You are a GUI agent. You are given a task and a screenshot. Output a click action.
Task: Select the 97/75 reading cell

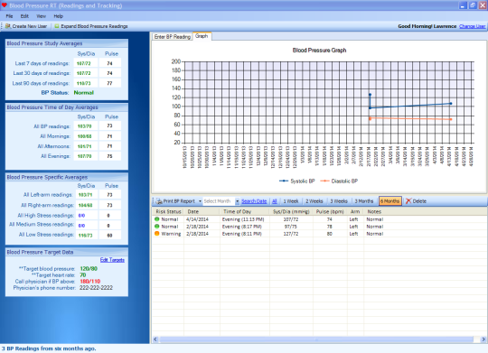coord(291,227)
